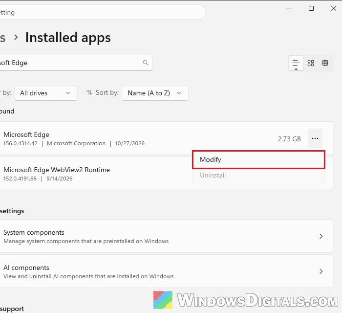Select the Microsoft Edge app name

pos(26,134)
